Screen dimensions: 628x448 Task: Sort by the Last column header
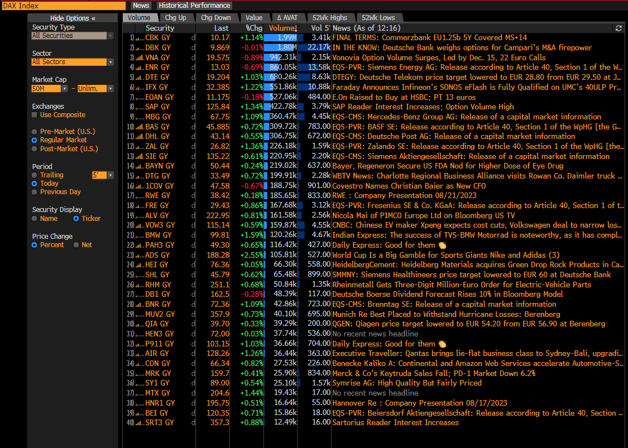(x=221, y=28)
